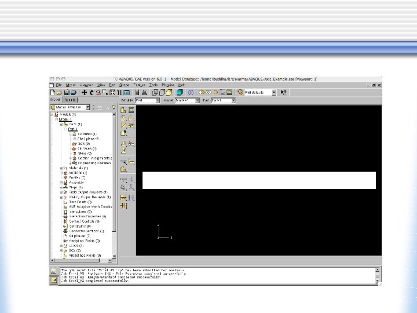The image size is (417, 313).
Task: Select Skins (0) in model tree
Action: (85, 154)
